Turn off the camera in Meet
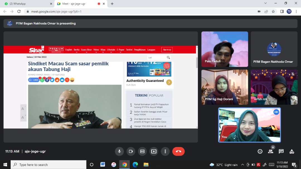This screenshot has width=301, height=169. point(130,151)
